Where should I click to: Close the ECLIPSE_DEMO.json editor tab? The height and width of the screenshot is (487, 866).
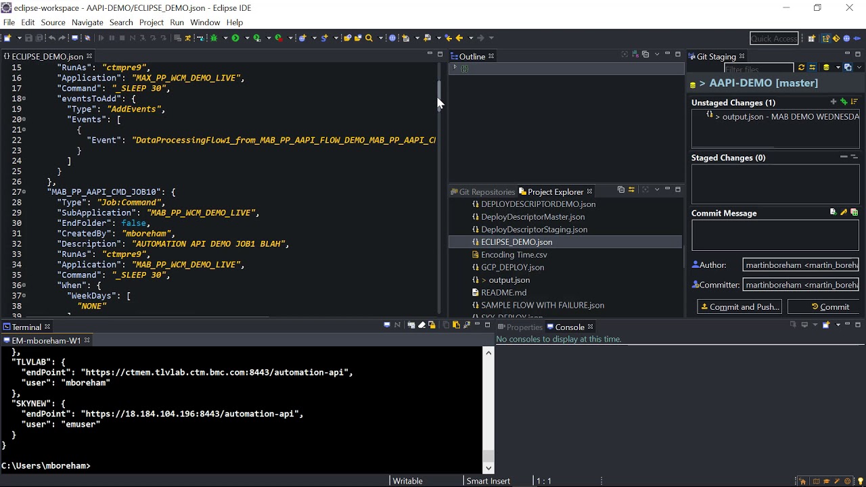point(89,56)
